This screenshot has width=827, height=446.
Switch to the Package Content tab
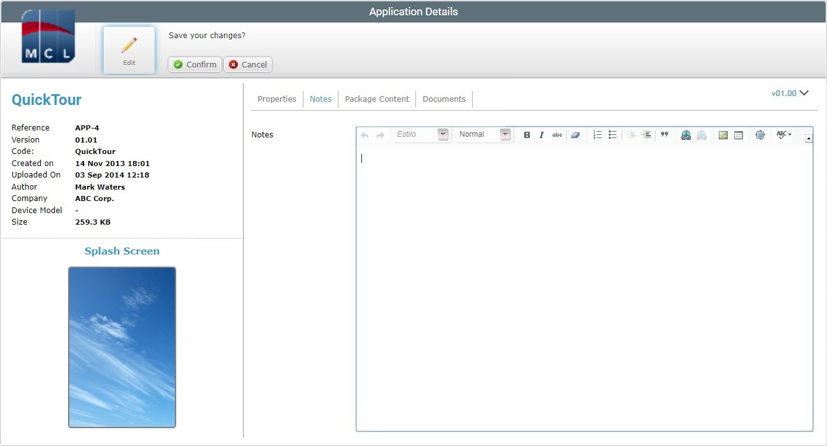(x=377, y=99)
